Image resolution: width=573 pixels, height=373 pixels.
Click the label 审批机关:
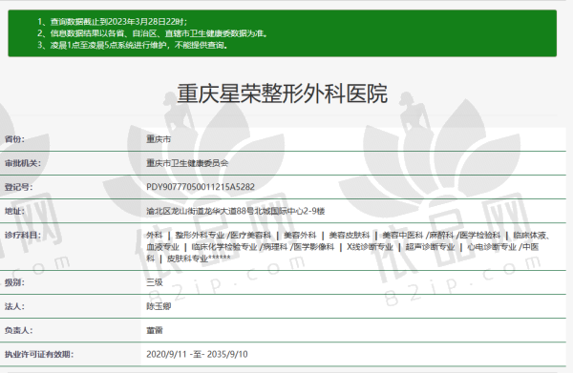click(x=23, y=163)
